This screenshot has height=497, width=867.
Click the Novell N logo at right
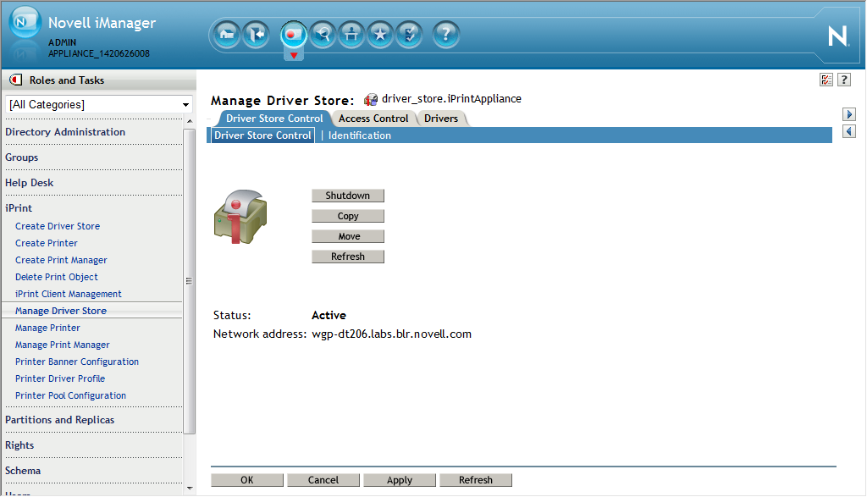(837, 36)
